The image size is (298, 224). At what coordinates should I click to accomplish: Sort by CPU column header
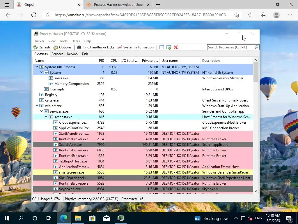click(x=112, y=61)
